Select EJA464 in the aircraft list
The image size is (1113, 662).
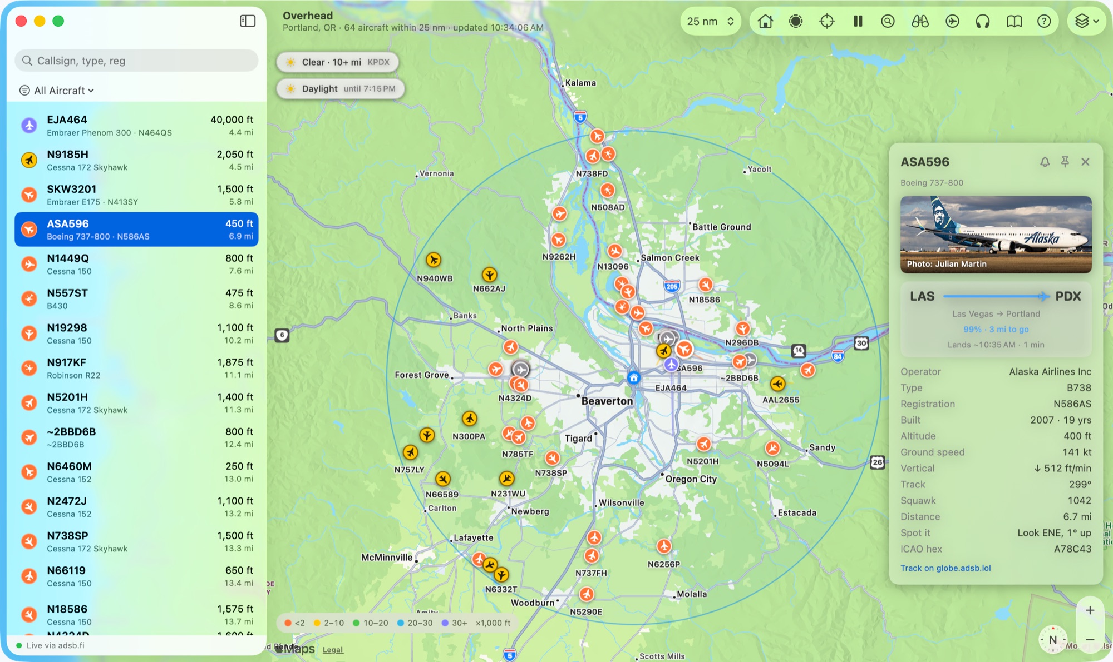click(x=136, y=126)
